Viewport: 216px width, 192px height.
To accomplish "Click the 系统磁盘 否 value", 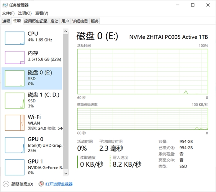I will coord(181,154).
